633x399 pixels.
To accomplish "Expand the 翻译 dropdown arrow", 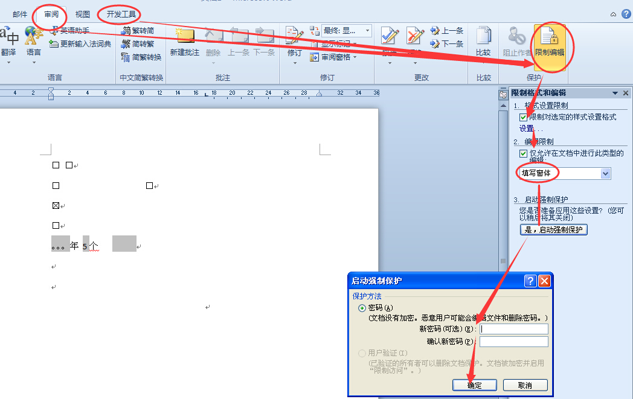I will pyautogui.click(x=8, y=63).
